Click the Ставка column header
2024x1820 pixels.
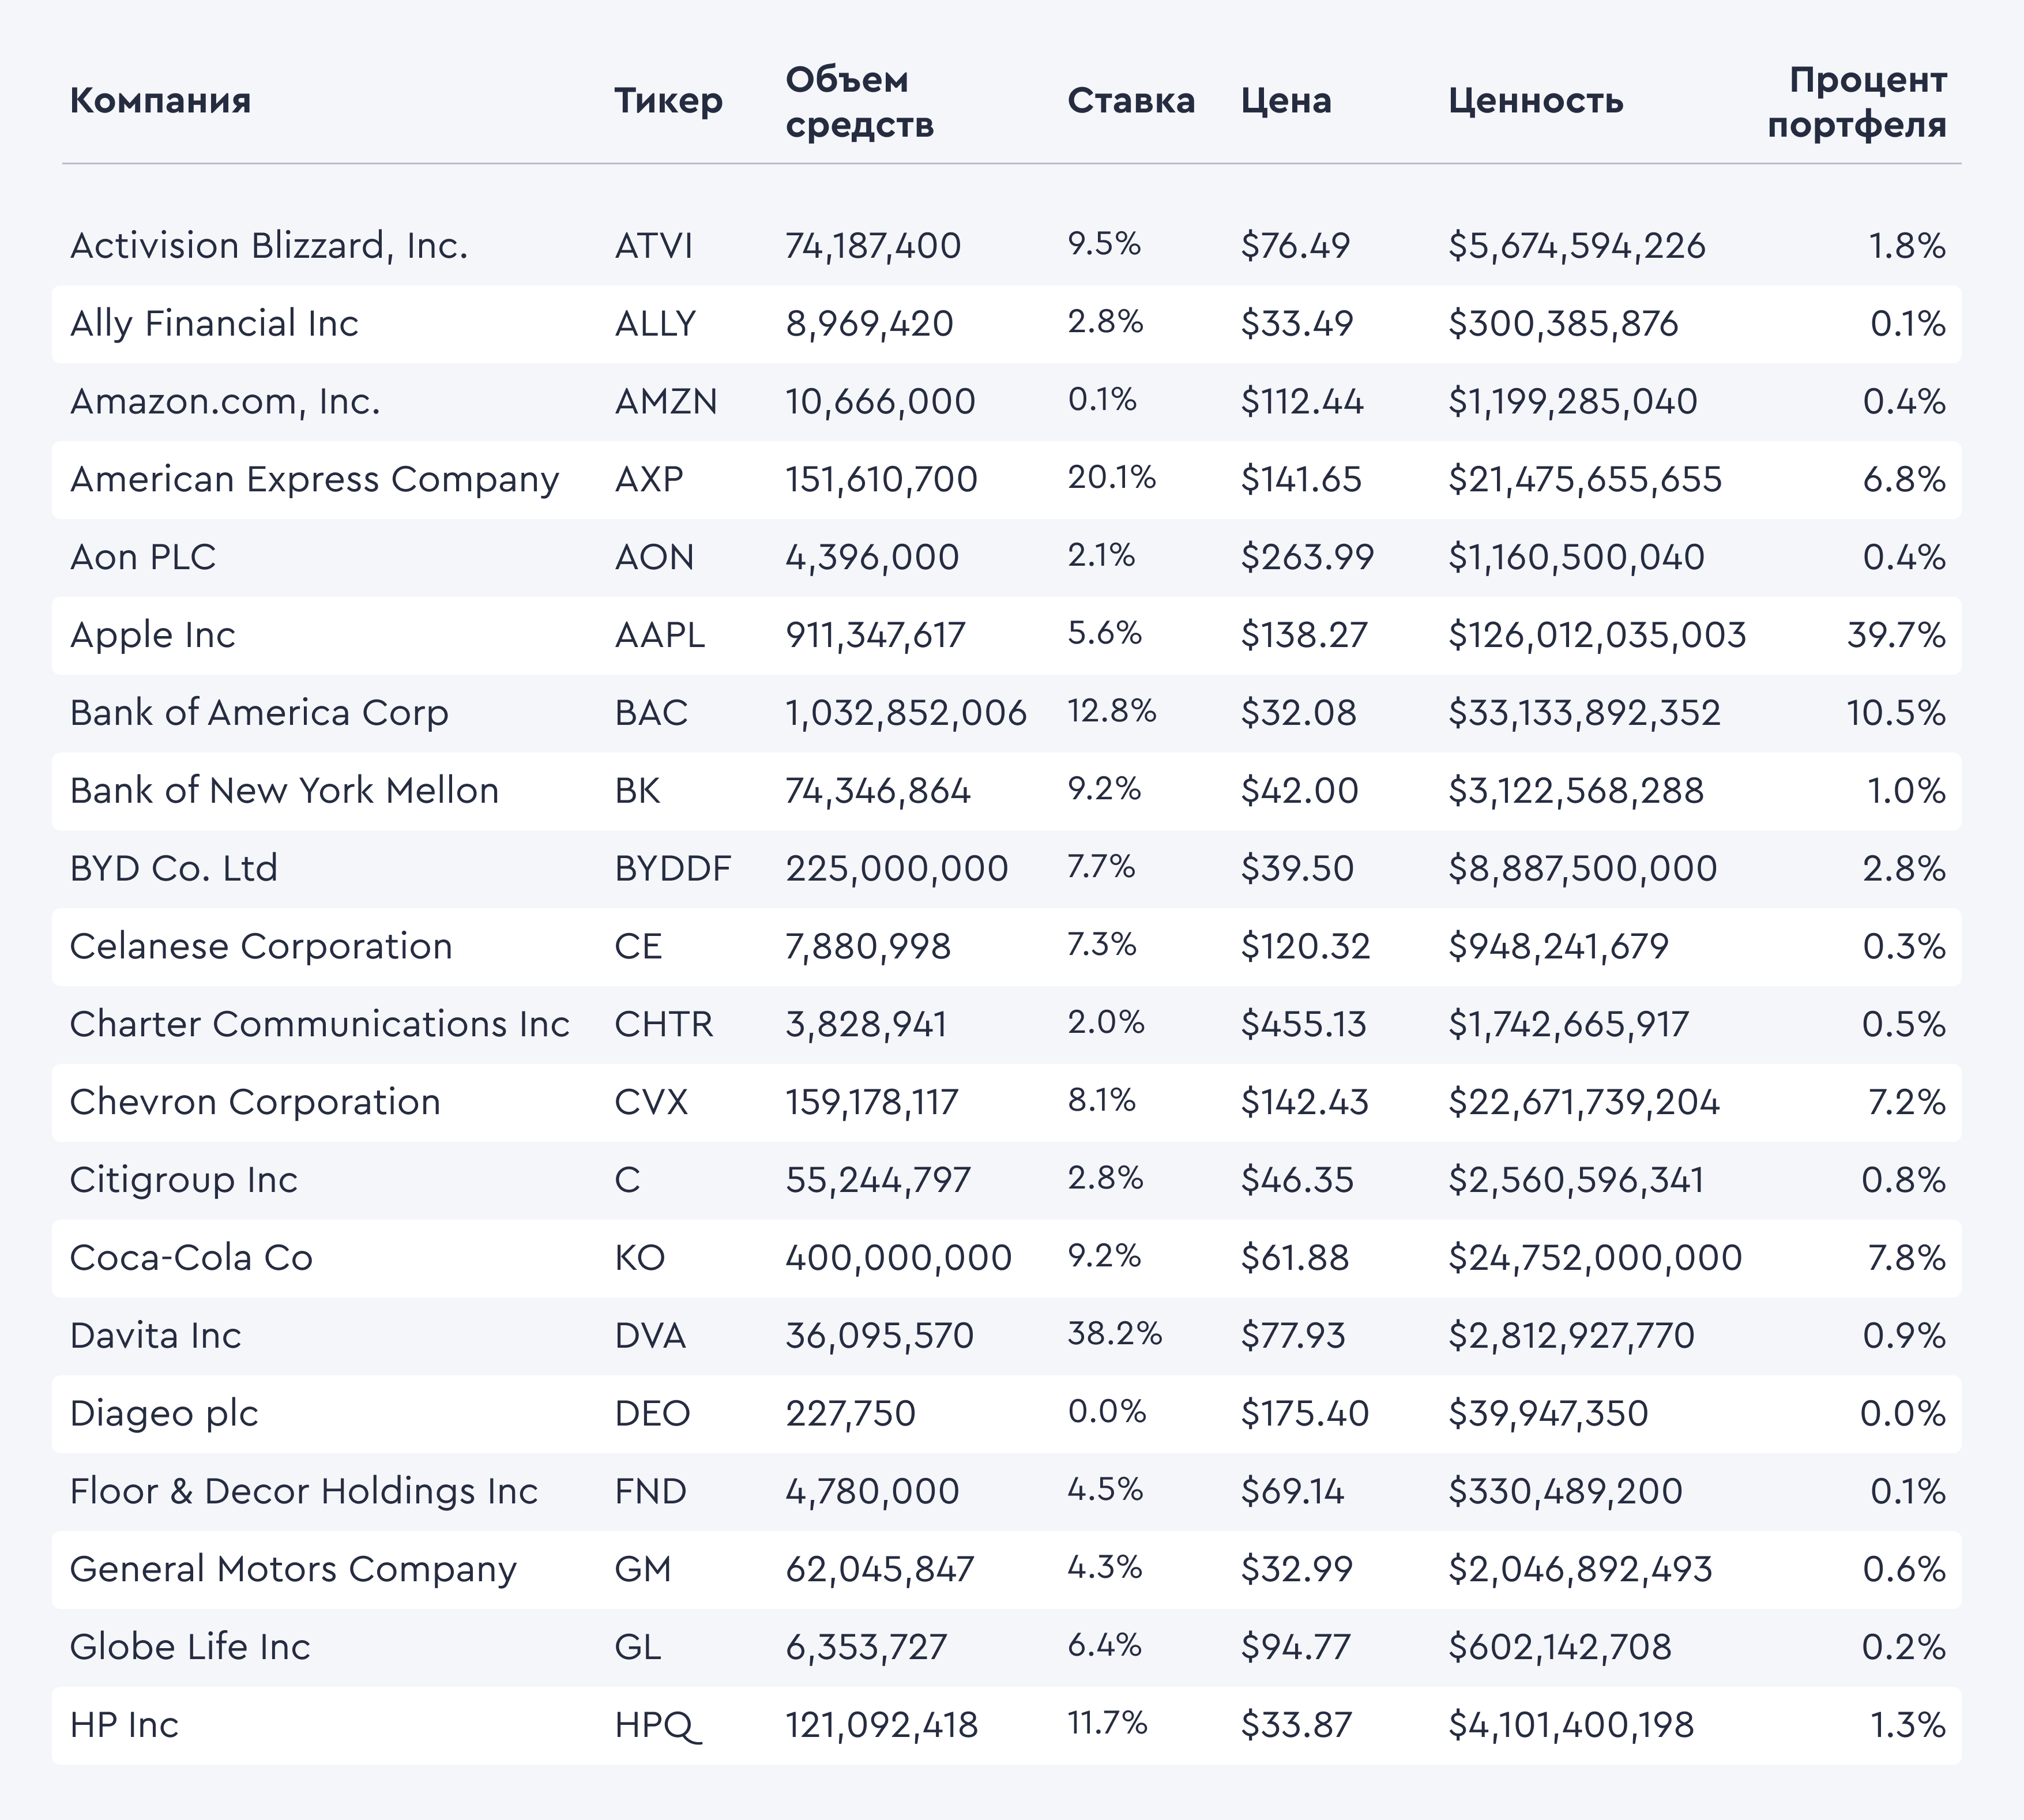pos(1131,101)
